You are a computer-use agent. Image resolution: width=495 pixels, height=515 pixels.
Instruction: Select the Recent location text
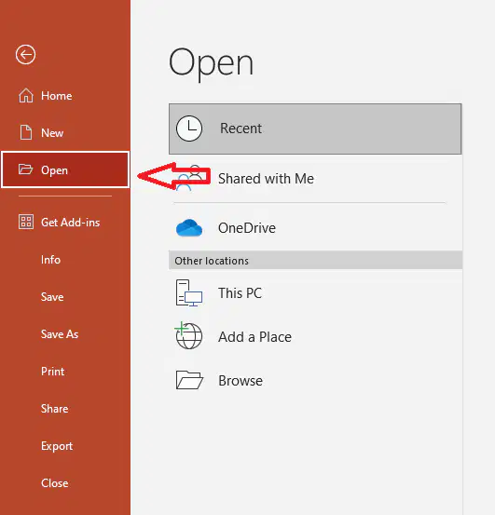point(241,129)
